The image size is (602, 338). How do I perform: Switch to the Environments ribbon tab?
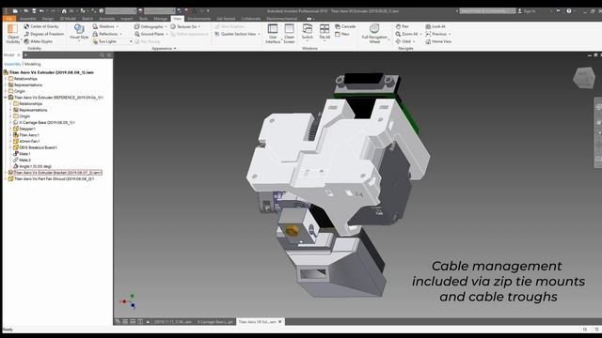point(198,19)
